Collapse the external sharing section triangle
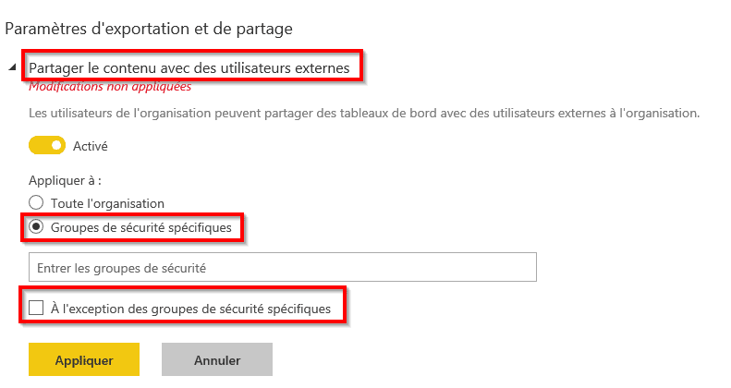Image resolution: width=731 pixels, height=388 pixels. tap(13, 67)
